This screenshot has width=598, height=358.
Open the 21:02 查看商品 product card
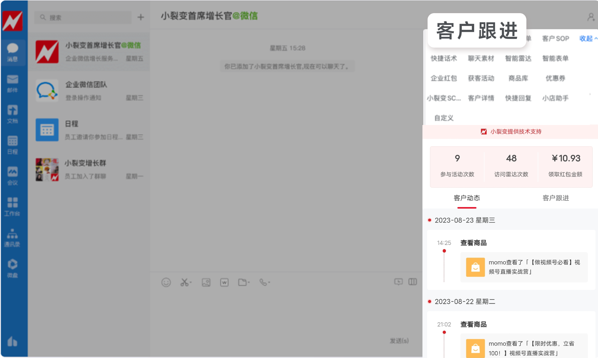click(x=524, y=346)
